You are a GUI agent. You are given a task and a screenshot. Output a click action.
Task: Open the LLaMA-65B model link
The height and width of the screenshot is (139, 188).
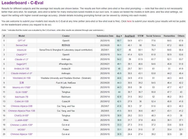pos(21,120)
